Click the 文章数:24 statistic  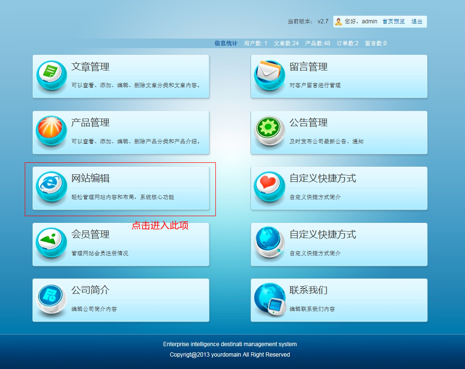[x=286, y=43]
